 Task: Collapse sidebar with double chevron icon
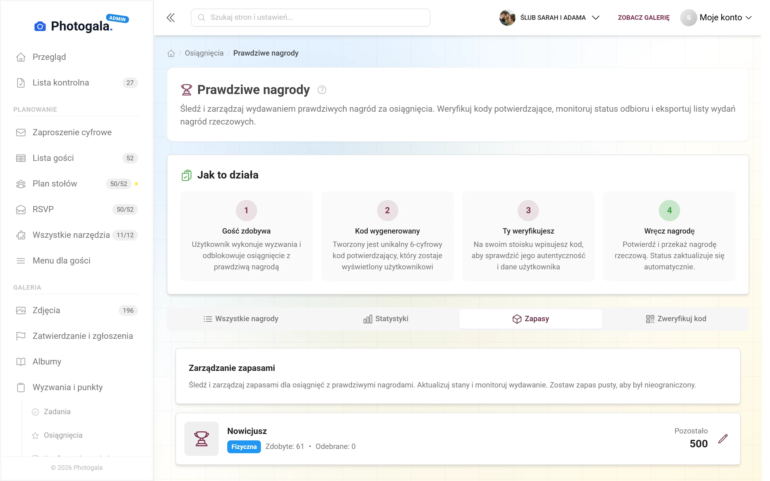pyautogui.click(x=171, y=17)
